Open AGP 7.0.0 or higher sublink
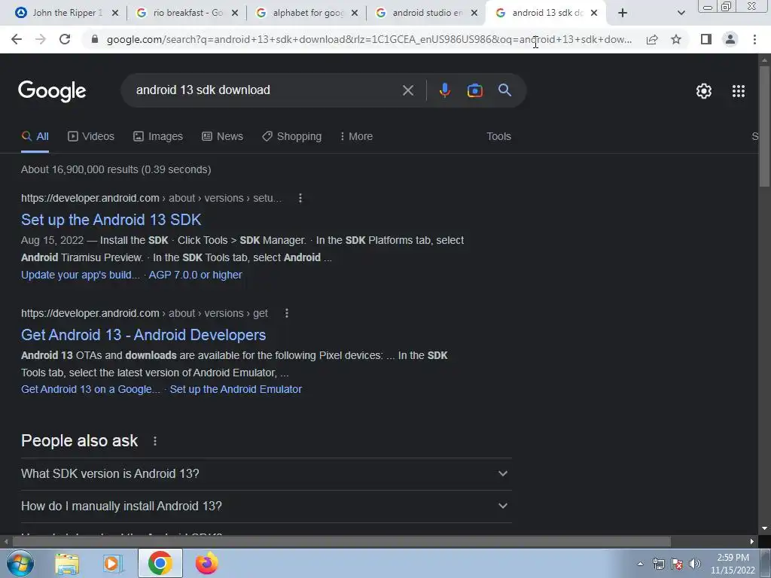This screenshot has height=578, width=771. point(195,275)
